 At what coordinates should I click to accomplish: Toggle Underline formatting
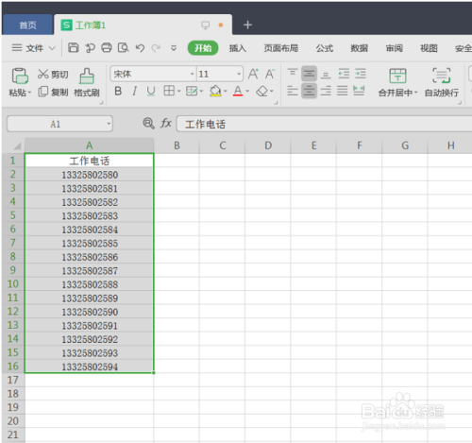(x=151, y=92)
